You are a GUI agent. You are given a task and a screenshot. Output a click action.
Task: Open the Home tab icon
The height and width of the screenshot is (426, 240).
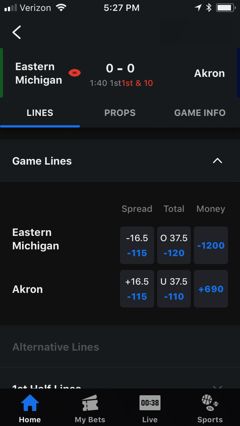tap(30, 403)
